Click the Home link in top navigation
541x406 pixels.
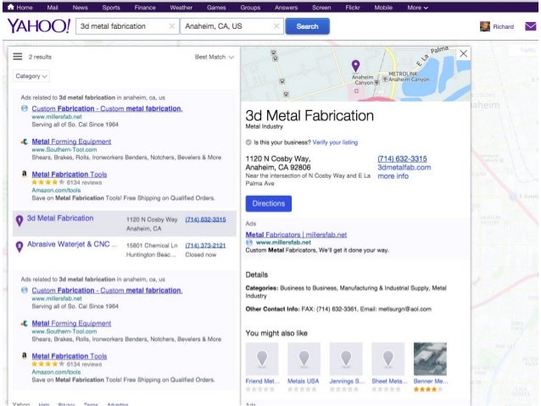[25, 8]
